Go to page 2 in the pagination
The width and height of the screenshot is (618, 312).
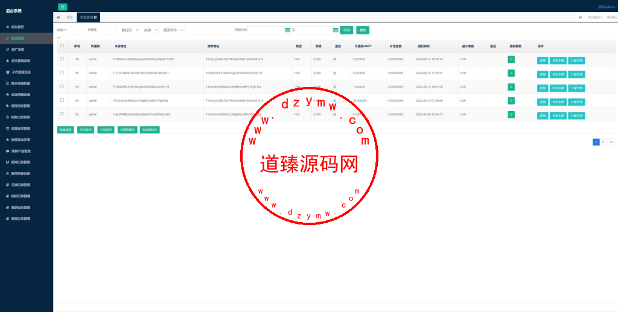click(603, 142)
